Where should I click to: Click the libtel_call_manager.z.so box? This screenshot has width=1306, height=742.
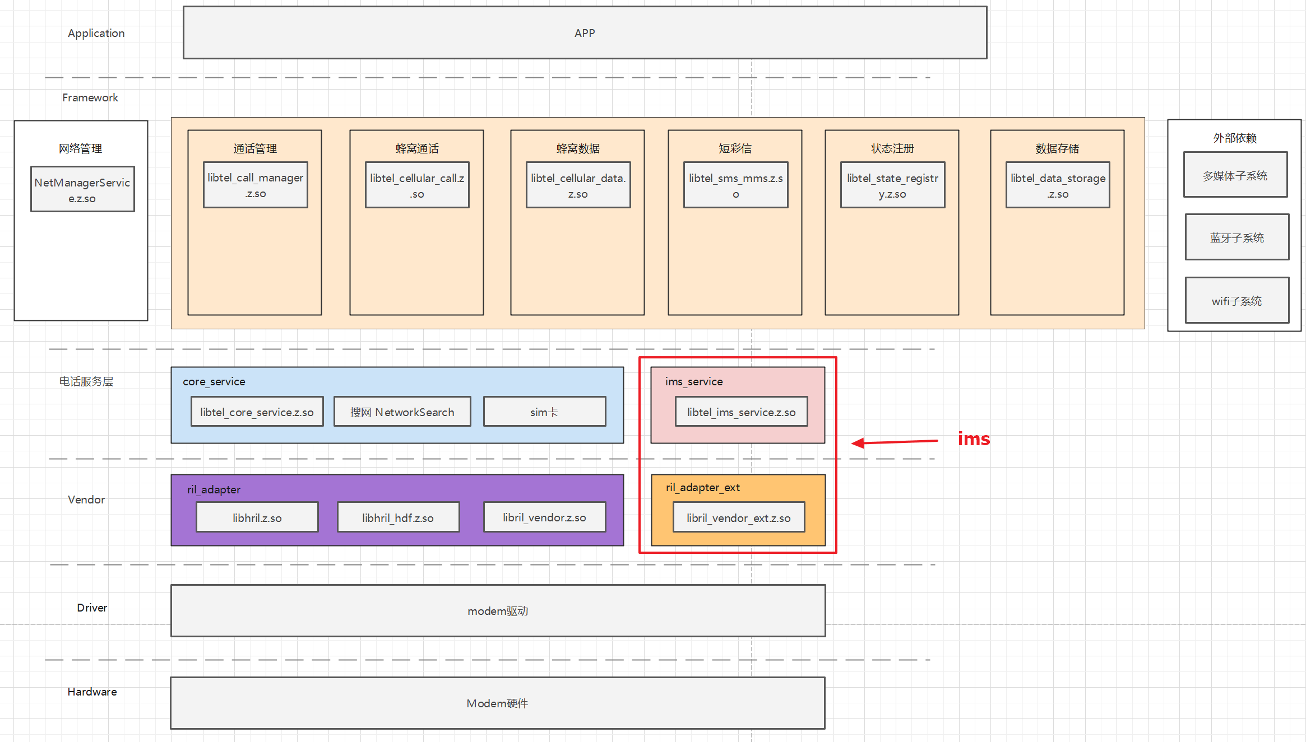(255, 185)
